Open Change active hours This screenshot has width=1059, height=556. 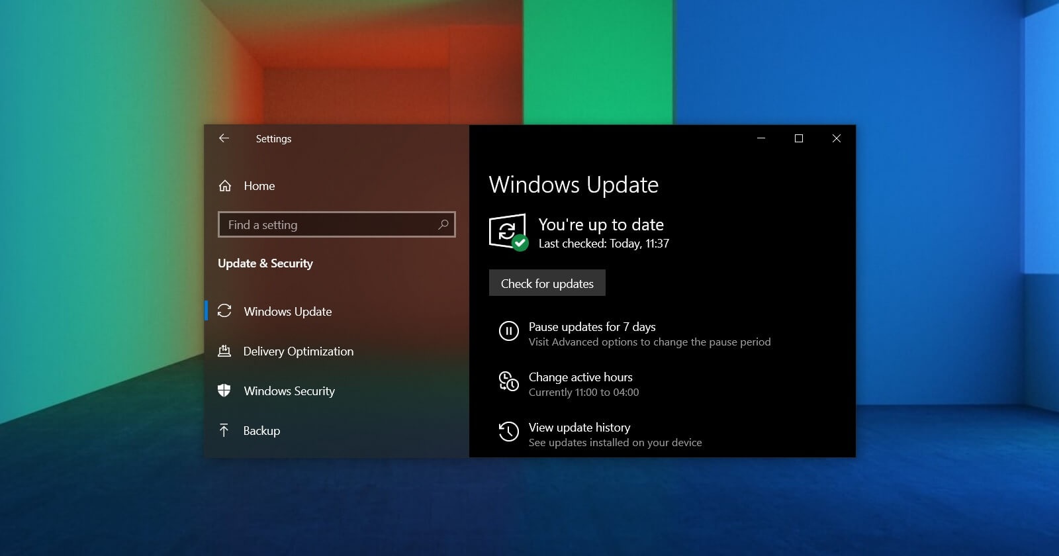[x=580, y=377]
